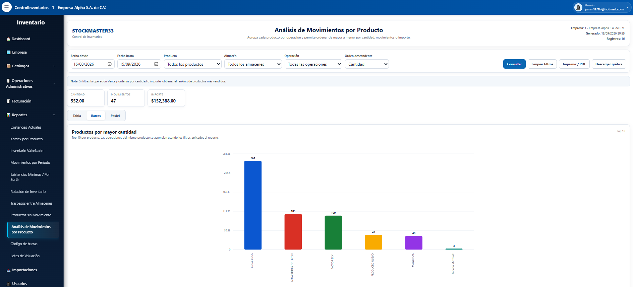Open Inventario Valorizado report
The width and height of the screenshot is (633, 287).
(27, 151)
